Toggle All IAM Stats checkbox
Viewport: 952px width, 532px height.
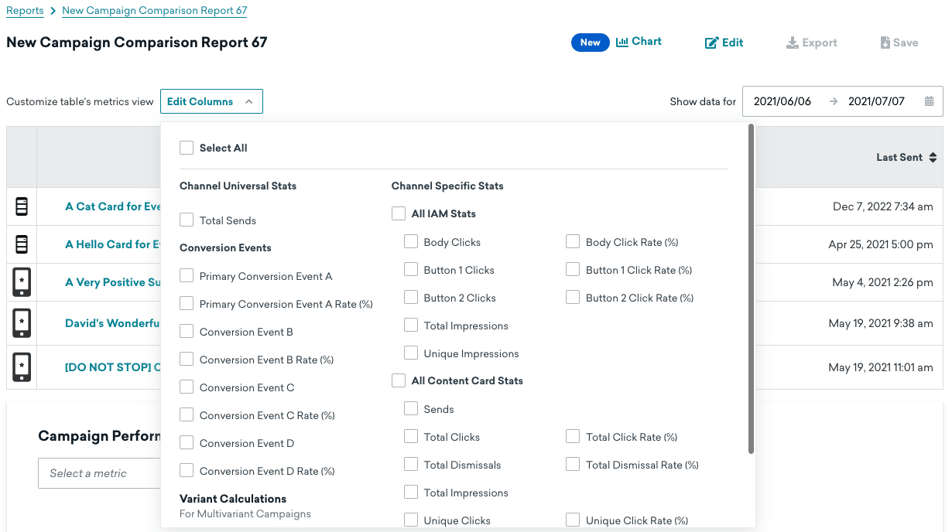pyautogui.click(x=399, y=214)
